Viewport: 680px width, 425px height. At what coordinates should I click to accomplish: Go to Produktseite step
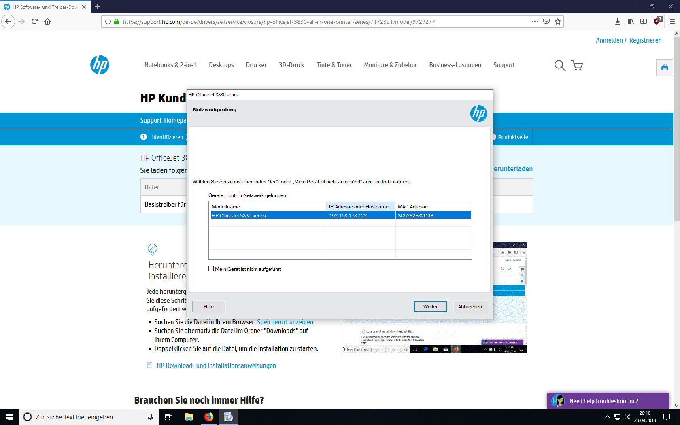[513, 137]
